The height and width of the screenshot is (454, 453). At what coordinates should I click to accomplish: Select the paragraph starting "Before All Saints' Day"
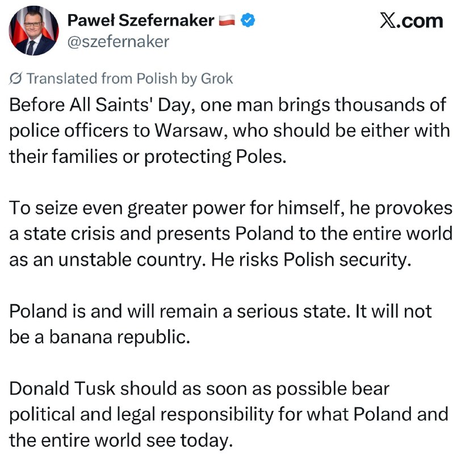229,131
